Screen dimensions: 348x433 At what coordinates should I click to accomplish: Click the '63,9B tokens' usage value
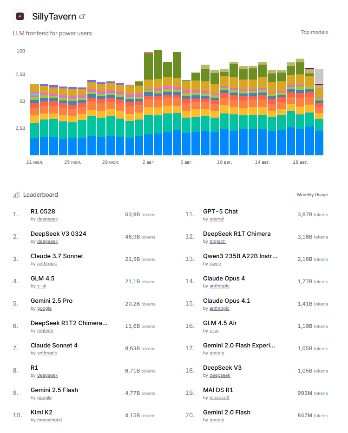point(140,214)
